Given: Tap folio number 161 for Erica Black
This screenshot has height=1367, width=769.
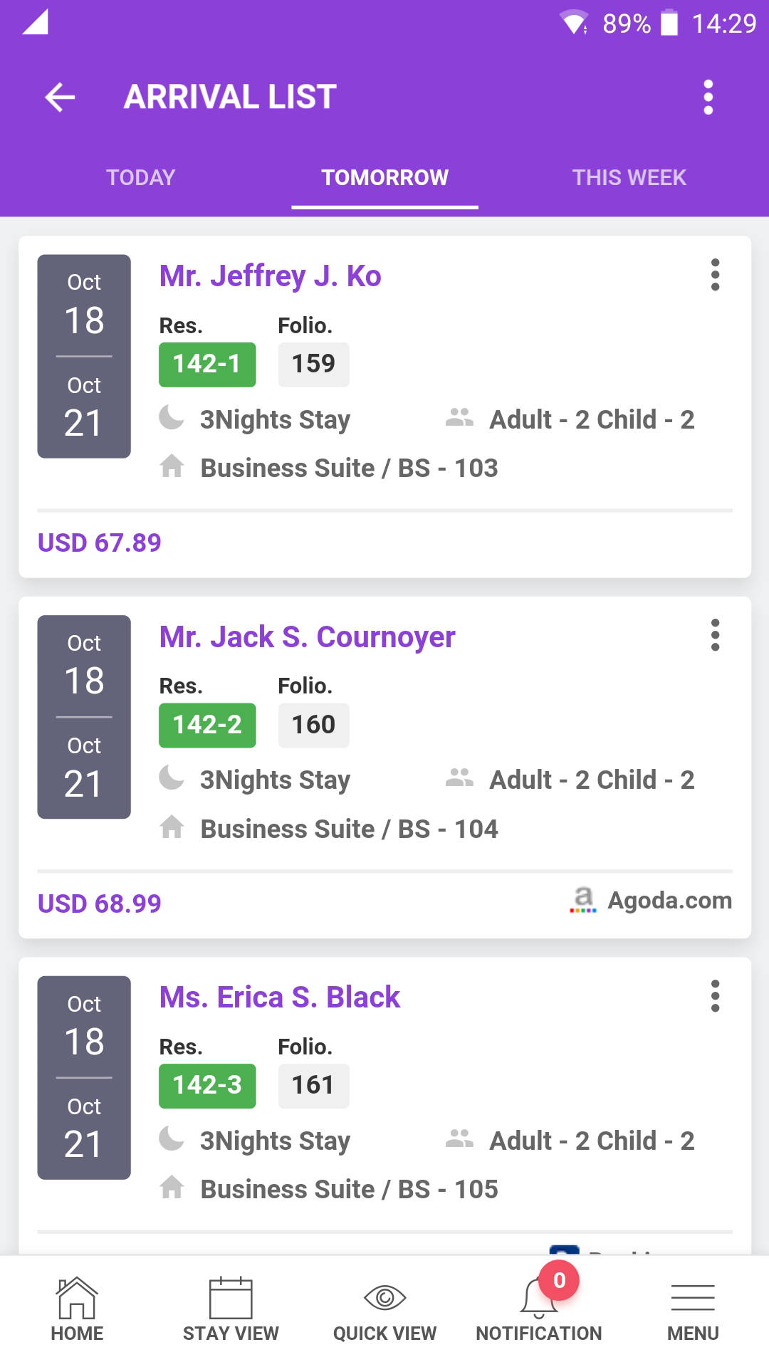Looking at the screenshot, I should (x=313, y=1085).
